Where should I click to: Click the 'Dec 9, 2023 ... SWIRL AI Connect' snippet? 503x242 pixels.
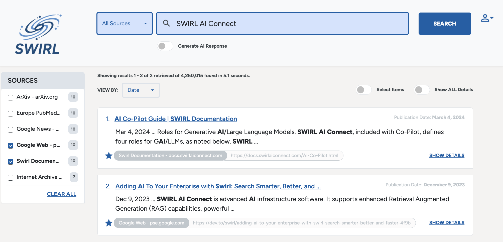click(x=282, y=204)
